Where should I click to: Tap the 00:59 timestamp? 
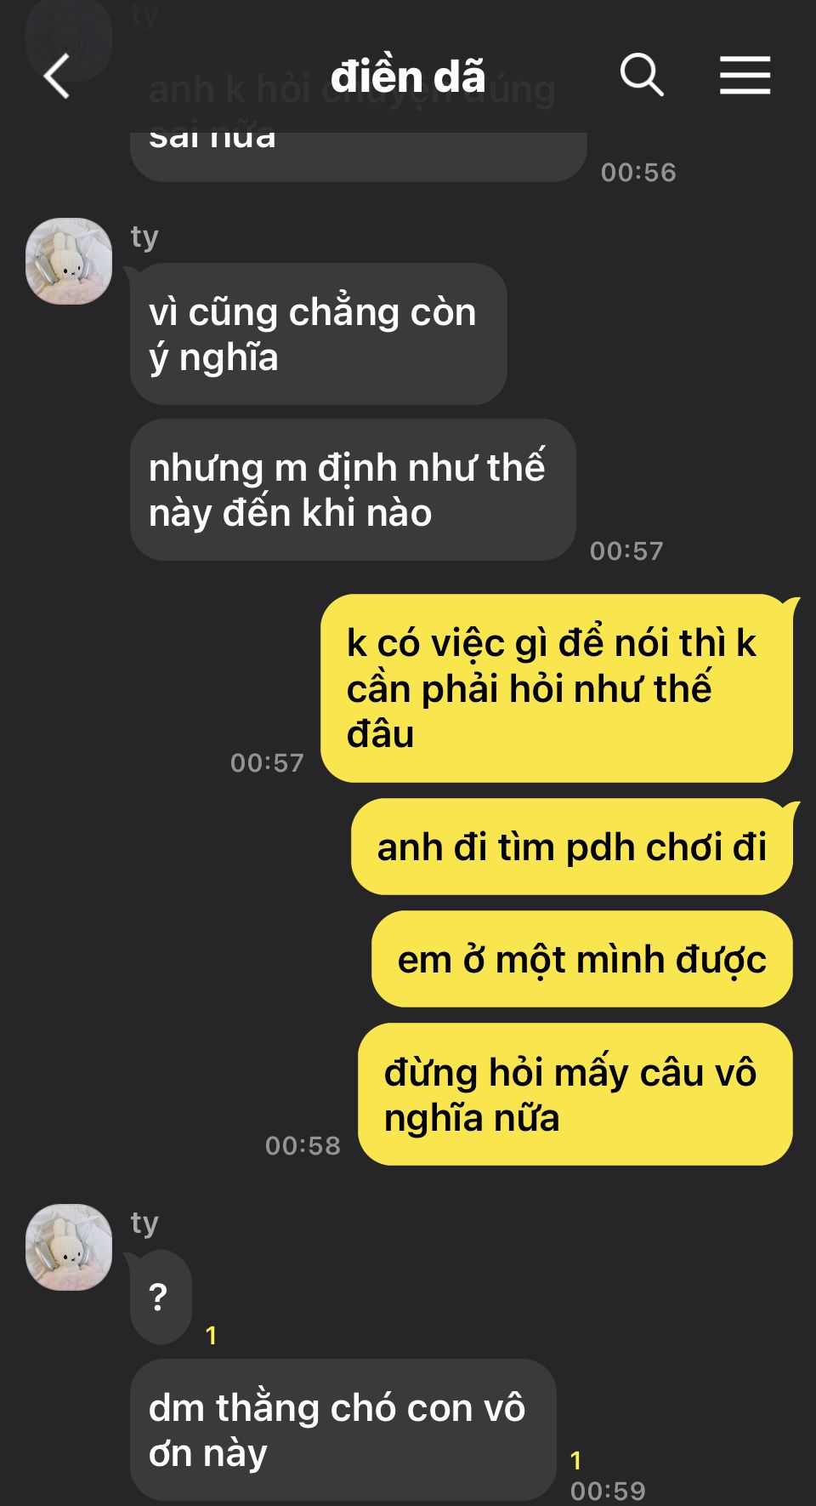(608, 1491)
